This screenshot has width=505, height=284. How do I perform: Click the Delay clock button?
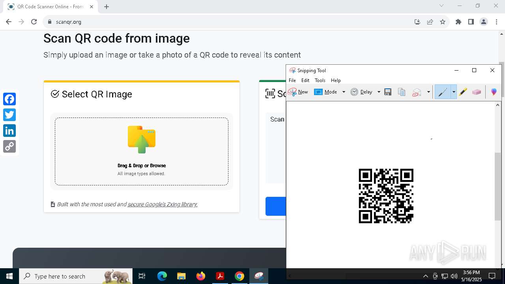(x=361, y=92)
